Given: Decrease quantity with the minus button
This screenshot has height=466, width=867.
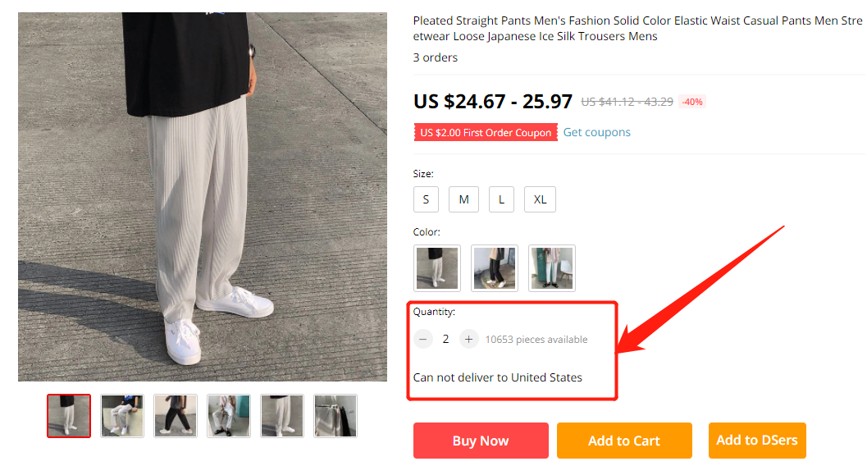Looking at the screenshot, I should 423,339.
